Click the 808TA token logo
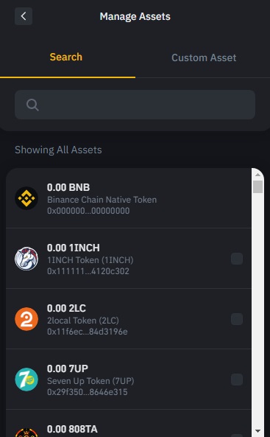This screenshot has height=437, width=270. pyautogui.click(x=26, y=433)
